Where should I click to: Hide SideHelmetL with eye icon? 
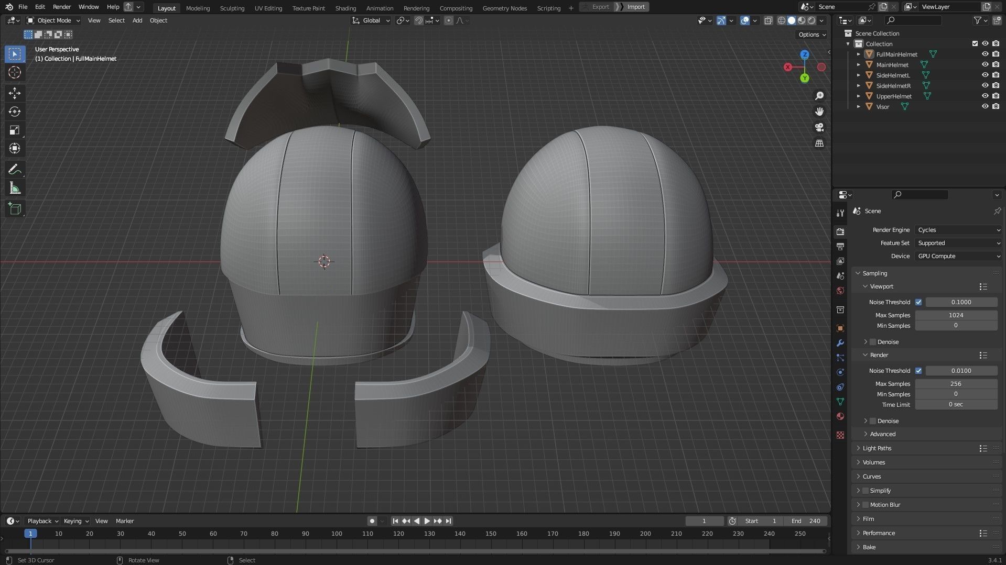point(985,75)
